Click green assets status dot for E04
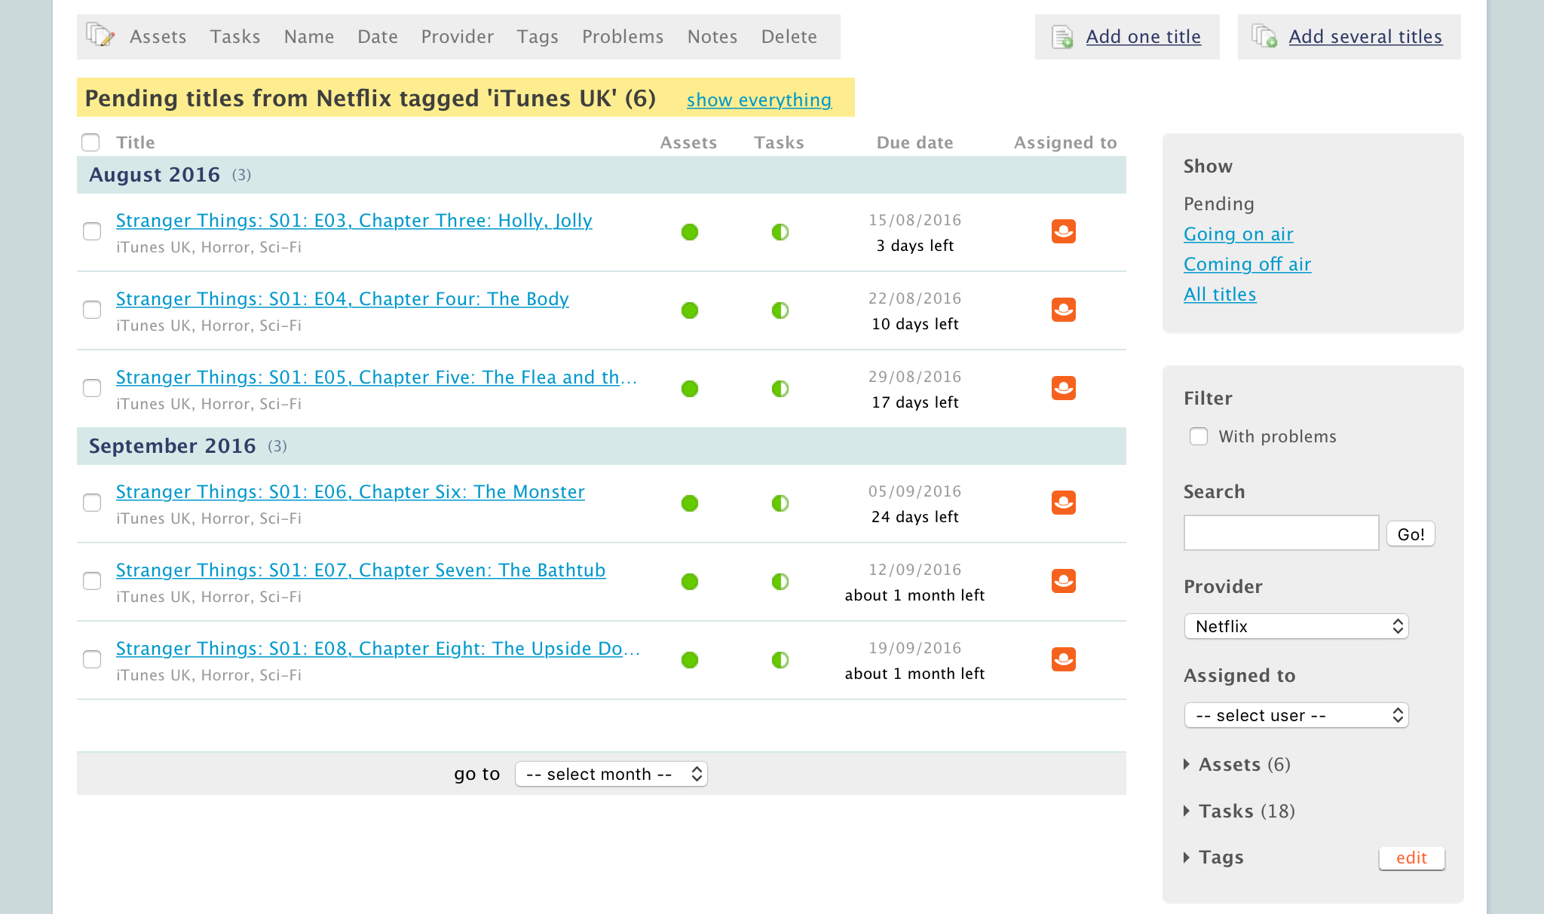The image size is (1544, 914). (x=689, y=310)
